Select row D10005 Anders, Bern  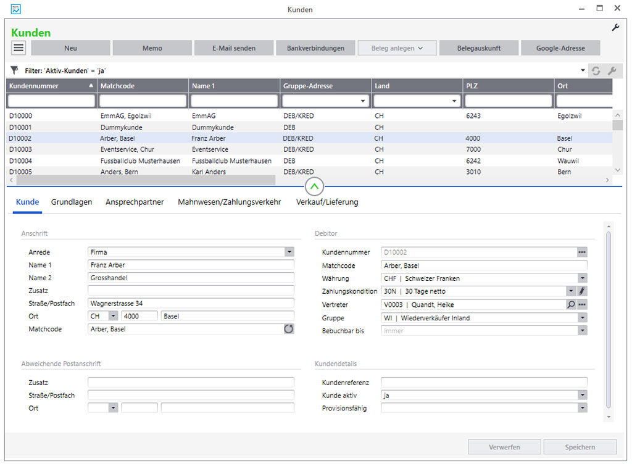(x=309, y=172)
